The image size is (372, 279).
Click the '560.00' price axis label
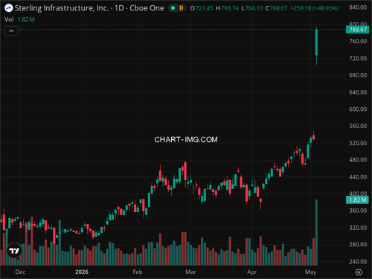tap(358, 126)
